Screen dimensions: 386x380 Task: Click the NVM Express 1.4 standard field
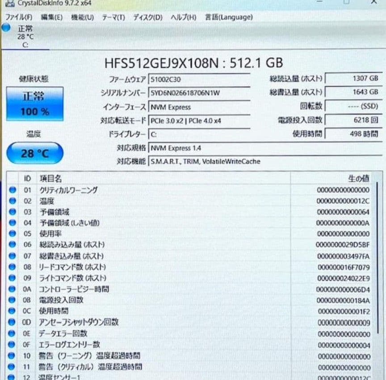265,148
